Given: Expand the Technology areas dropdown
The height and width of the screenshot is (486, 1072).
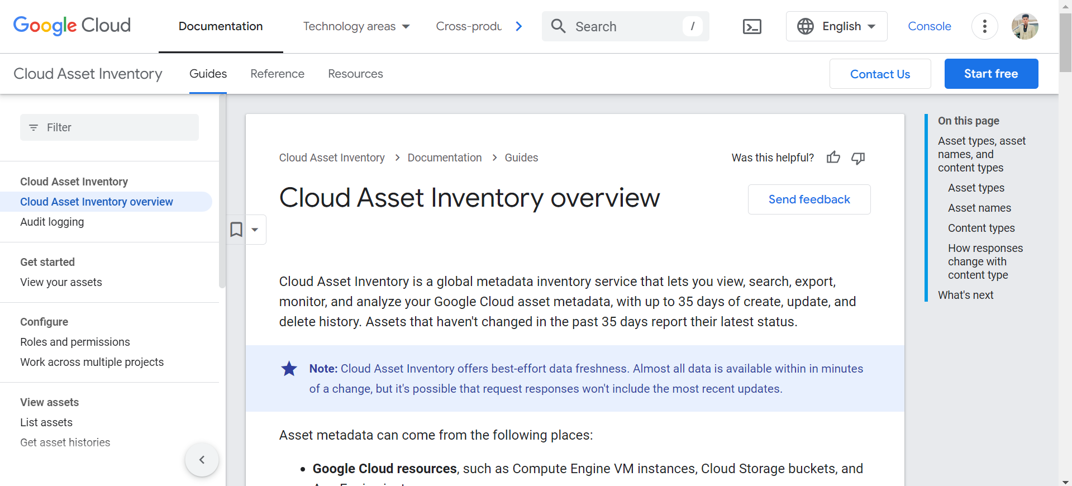Looking at the screenshot, I should pyautogui.click(x=356, y=26).
